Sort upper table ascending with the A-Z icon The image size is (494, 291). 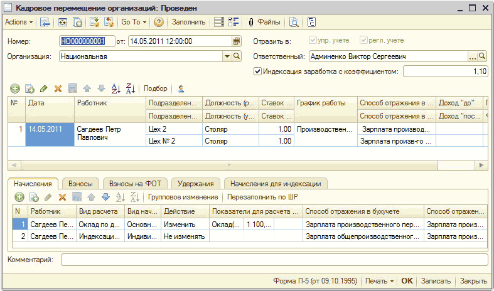click(x=115, y=89)
